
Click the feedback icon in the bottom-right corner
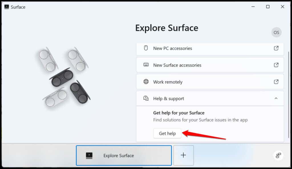[278, 155]
